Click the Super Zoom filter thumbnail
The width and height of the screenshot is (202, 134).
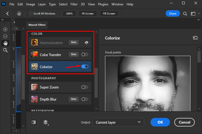(x=34, y=87)
